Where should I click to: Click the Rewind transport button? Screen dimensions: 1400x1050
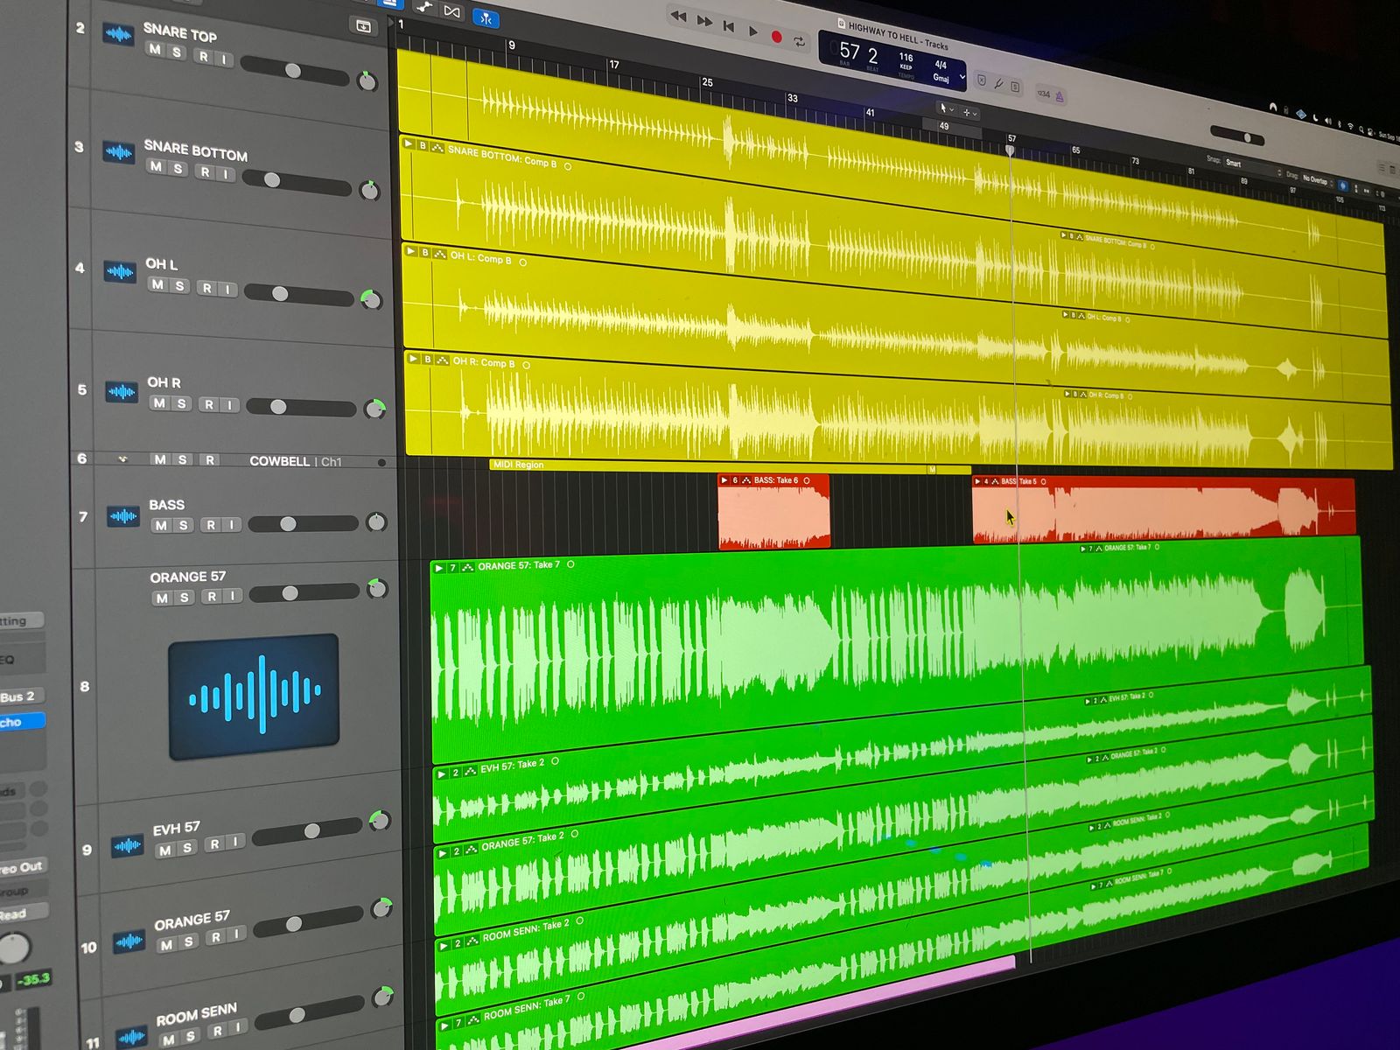678,16
